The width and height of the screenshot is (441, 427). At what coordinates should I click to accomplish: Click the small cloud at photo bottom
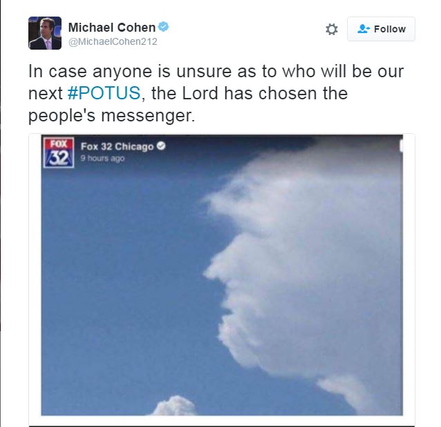(173, 406)
